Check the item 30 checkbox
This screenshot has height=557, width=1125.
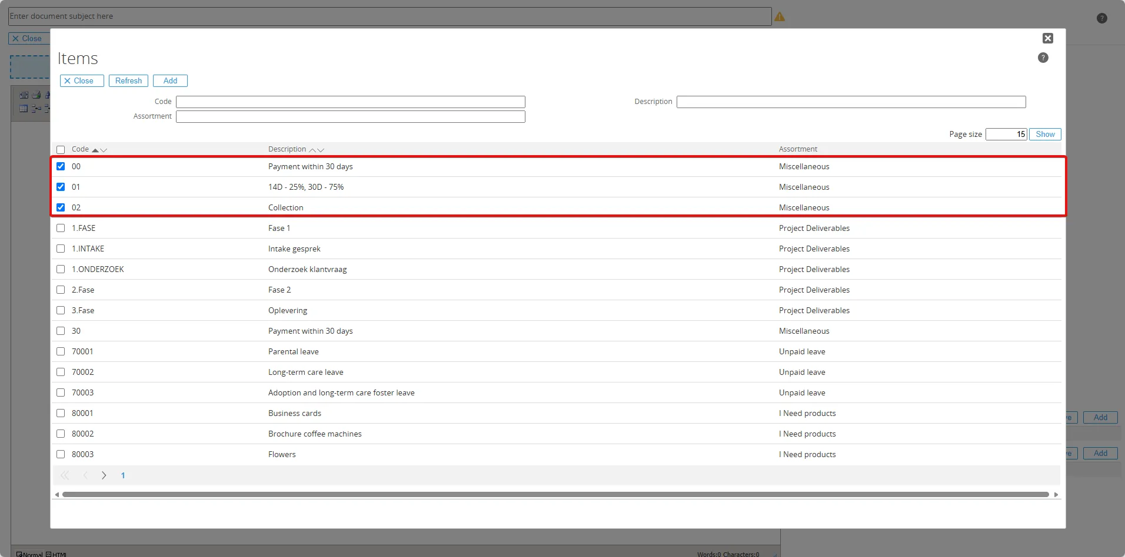tap(61, 331)
